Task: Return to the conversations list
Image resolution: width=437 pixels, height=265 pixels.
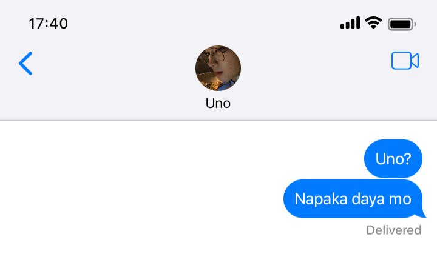Action: [25, 63]
